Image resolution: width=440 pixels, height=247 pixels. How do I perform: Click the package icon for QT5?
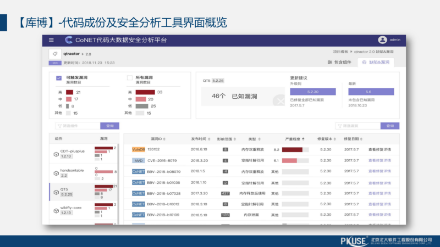56,193
